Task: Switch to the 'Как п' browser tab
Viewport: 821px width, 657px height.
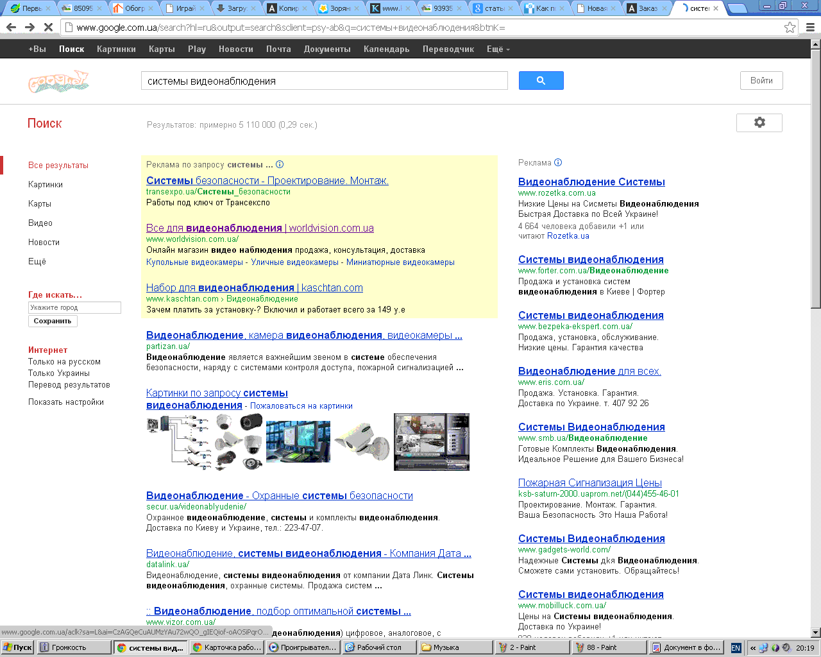Action: (x=544, y=8)
